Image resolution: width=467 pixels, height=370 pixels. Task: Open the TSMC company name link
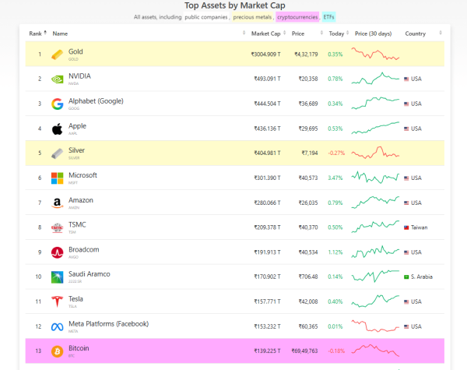coord(77,224)
